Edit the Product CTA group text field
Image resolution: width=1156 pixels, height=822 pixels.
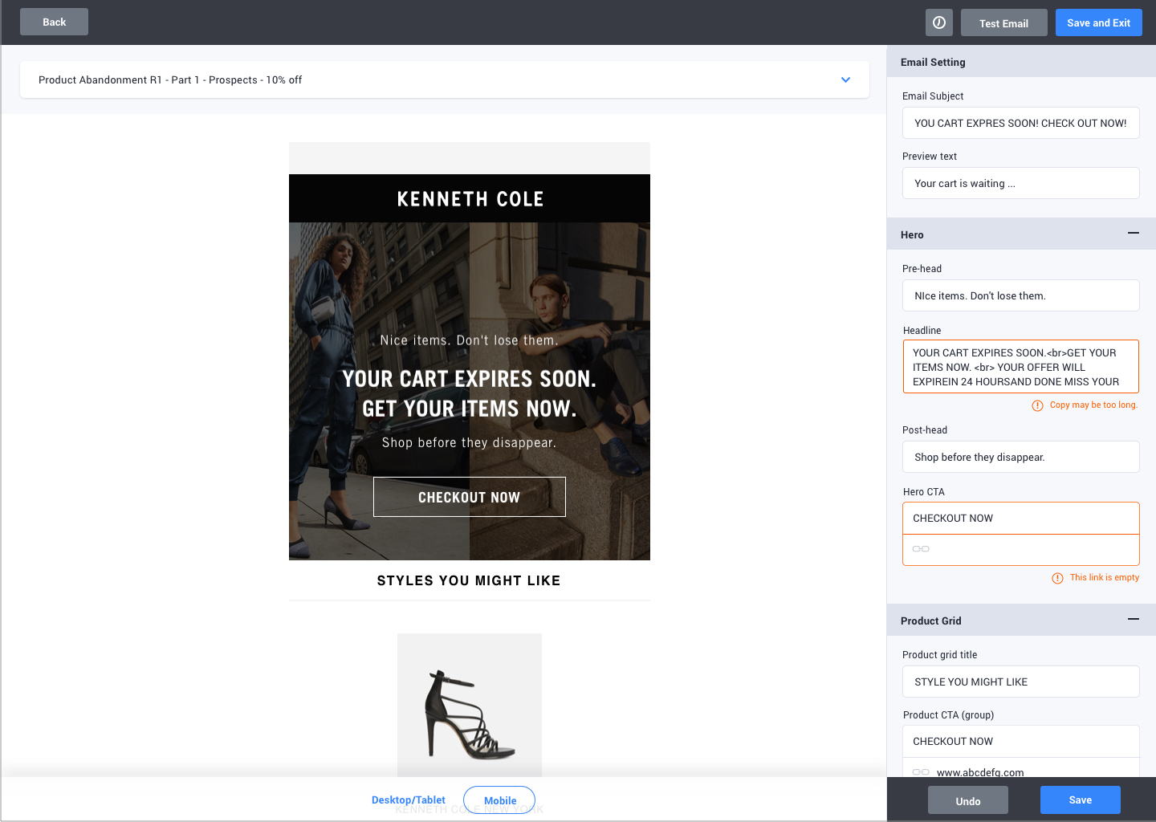[1021, 741]
